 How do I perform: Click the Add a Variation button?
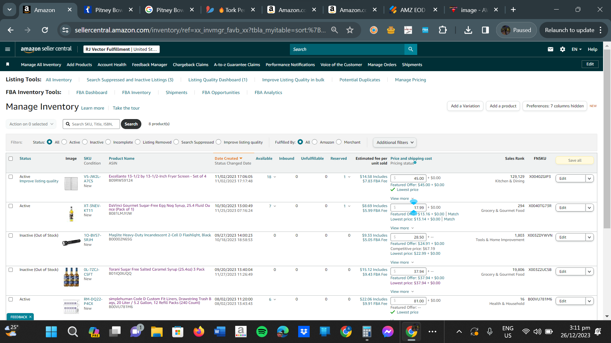[465, 106]
